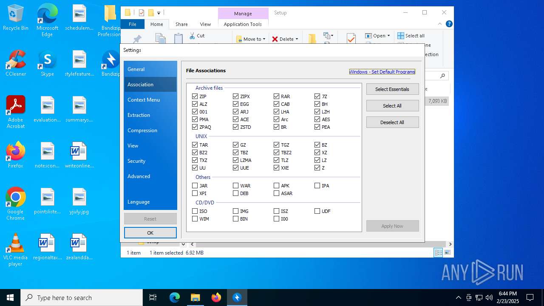Confirm settings with the OK button
Image resolution: width=544 pixels, height=306 pixels.
150,233
